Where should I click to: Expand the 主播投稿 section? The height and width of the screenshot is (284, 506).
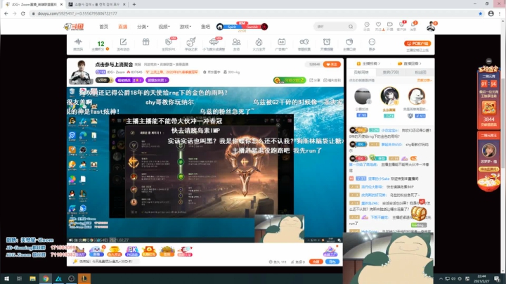(x=368, y=63)
